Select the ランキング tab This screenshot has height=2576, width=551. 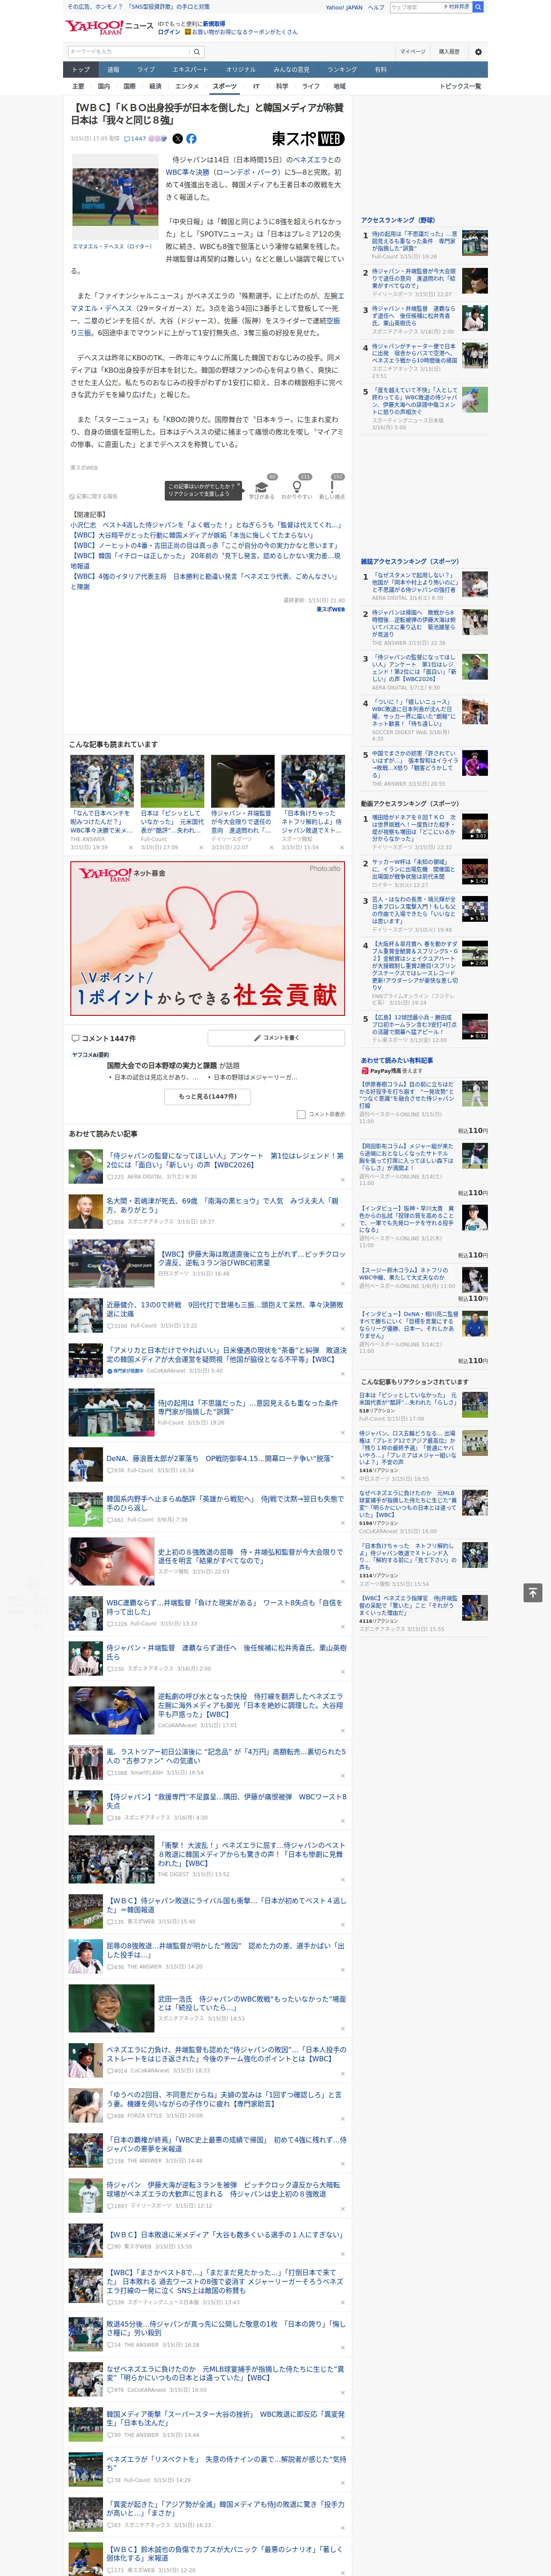[342, 70]
